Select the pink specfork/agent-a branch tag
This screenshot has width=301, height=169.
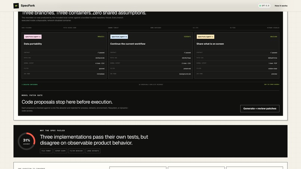[32, 37]
